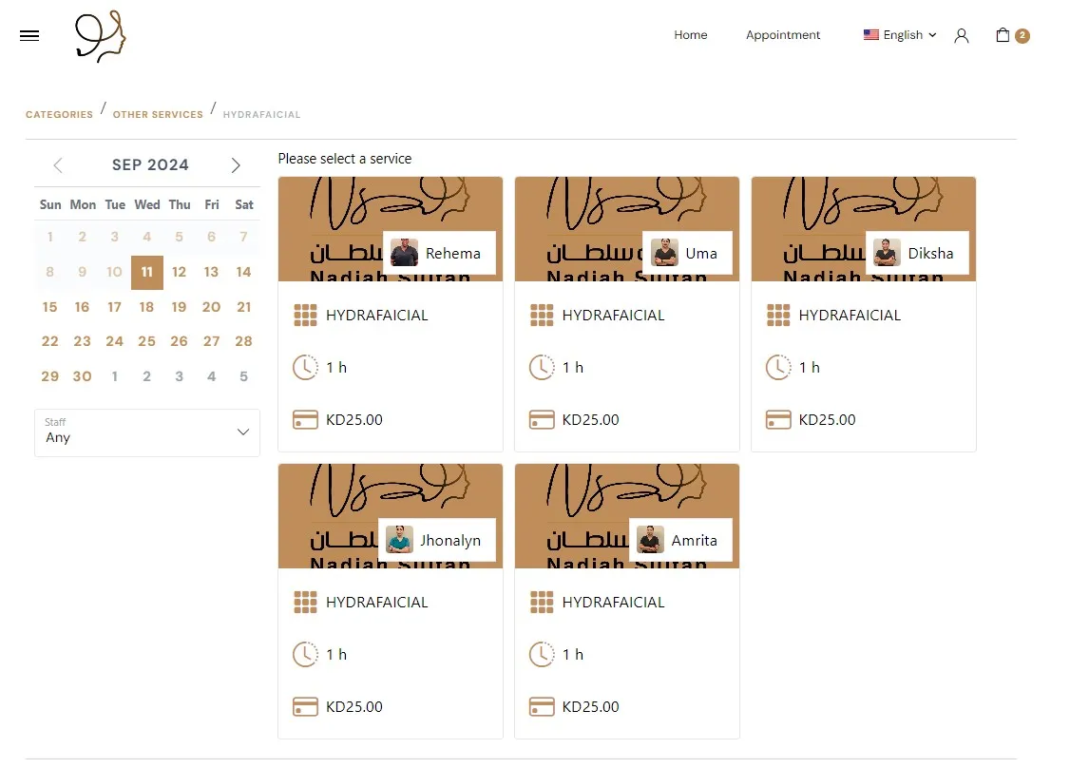Viewport: 1070px width, 768px height.
Task: Click KD25.00 price on Jhonalyn's card
Action: coord(354,706)
